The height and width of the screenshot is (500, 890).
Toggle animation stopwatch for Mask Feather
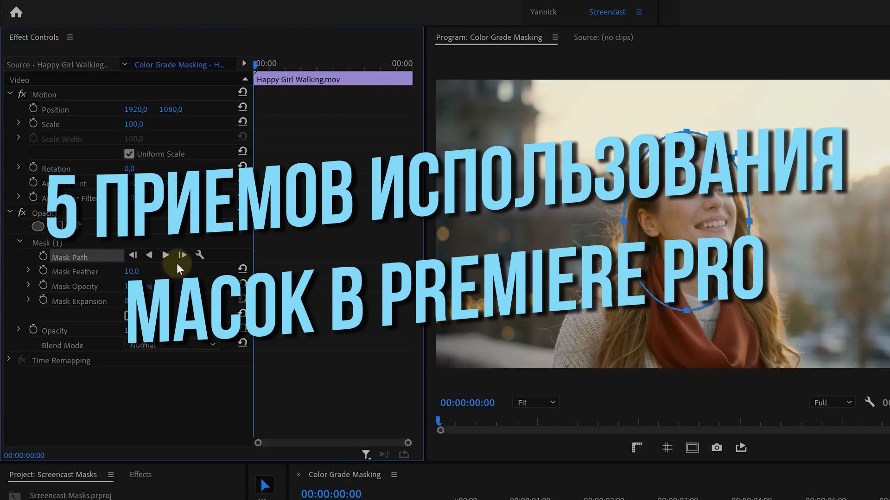pos(43,270)
